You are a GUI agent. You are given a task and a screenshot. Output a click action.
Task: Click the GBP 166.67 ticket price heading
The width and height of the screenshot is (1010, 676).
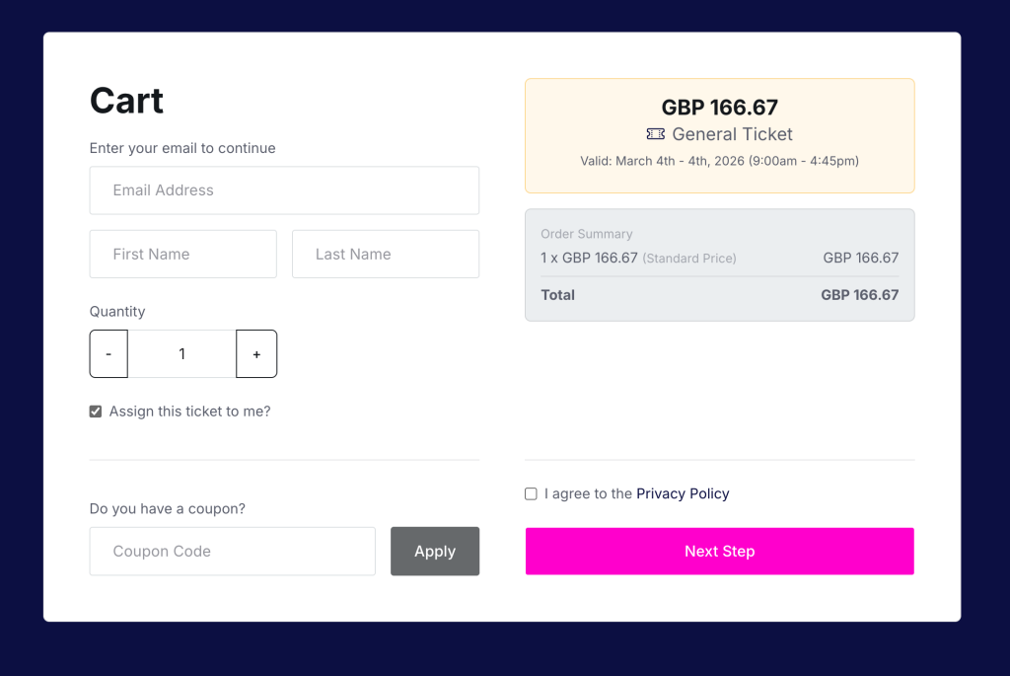(720, 108)
